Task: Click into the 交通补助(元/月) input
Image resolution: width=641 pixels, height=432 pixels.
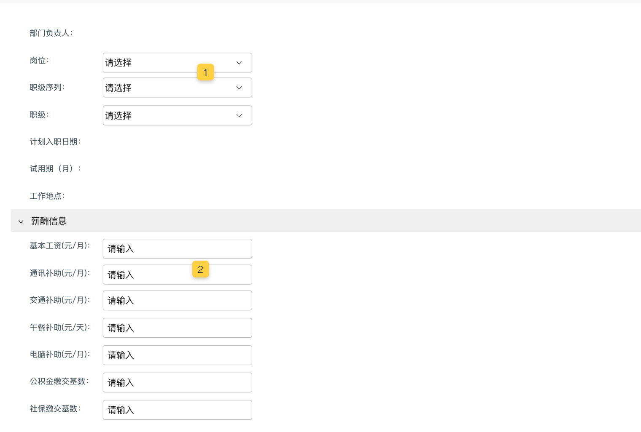Action: [x=177, y=301]
